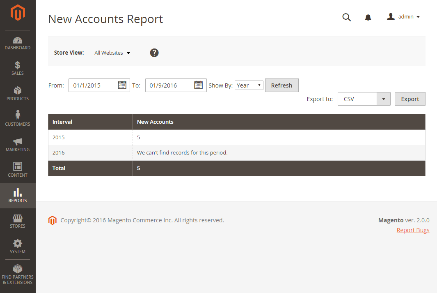Image resolution: width=437 pixels, height=293 pixels.
Task: Click the footer Magento logo
Action: point(53,220)
